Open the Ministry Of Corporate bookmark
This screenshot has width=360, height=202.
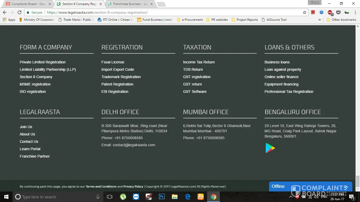[37, 20]
